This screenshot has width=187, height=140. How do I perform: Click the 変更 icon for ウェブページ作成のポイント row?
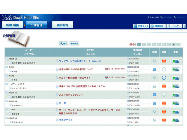click(x=176, y=61)
